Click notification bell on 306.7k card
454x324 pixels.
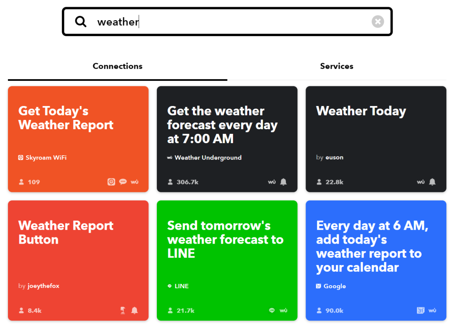(283, 182)
